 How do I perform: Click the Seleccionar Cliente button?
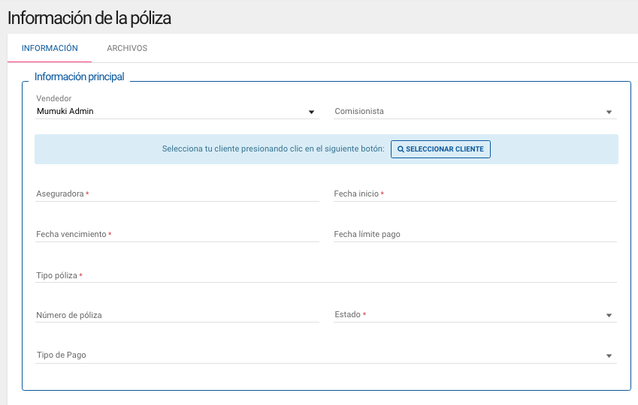click(440, 149)
